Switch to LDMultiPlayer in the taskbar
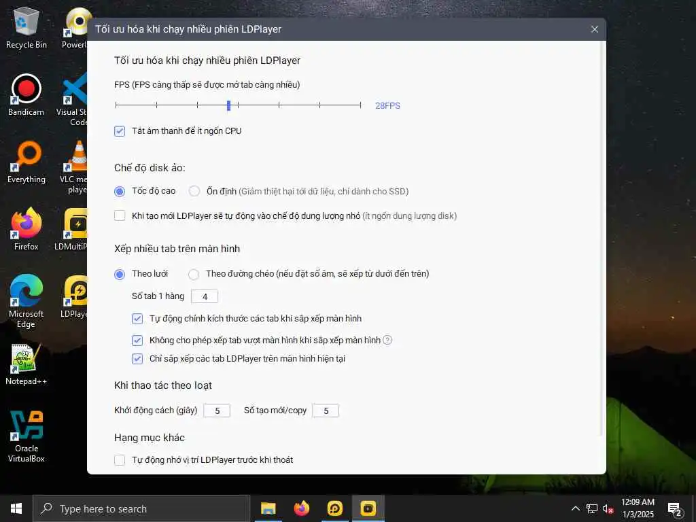Viewport: 696px width, 522px height. (368, 508)
